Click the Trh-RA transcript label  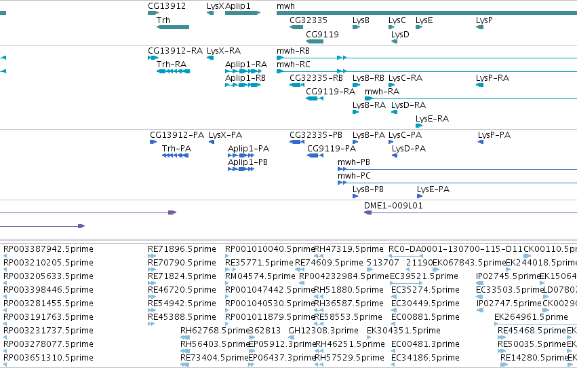tap(172, 64)
